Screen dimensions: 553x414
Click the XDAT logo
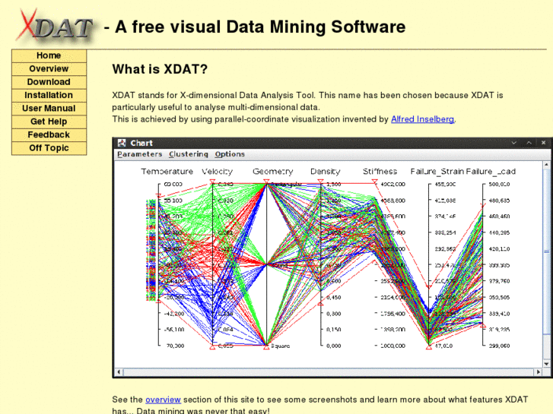[55, 26]
